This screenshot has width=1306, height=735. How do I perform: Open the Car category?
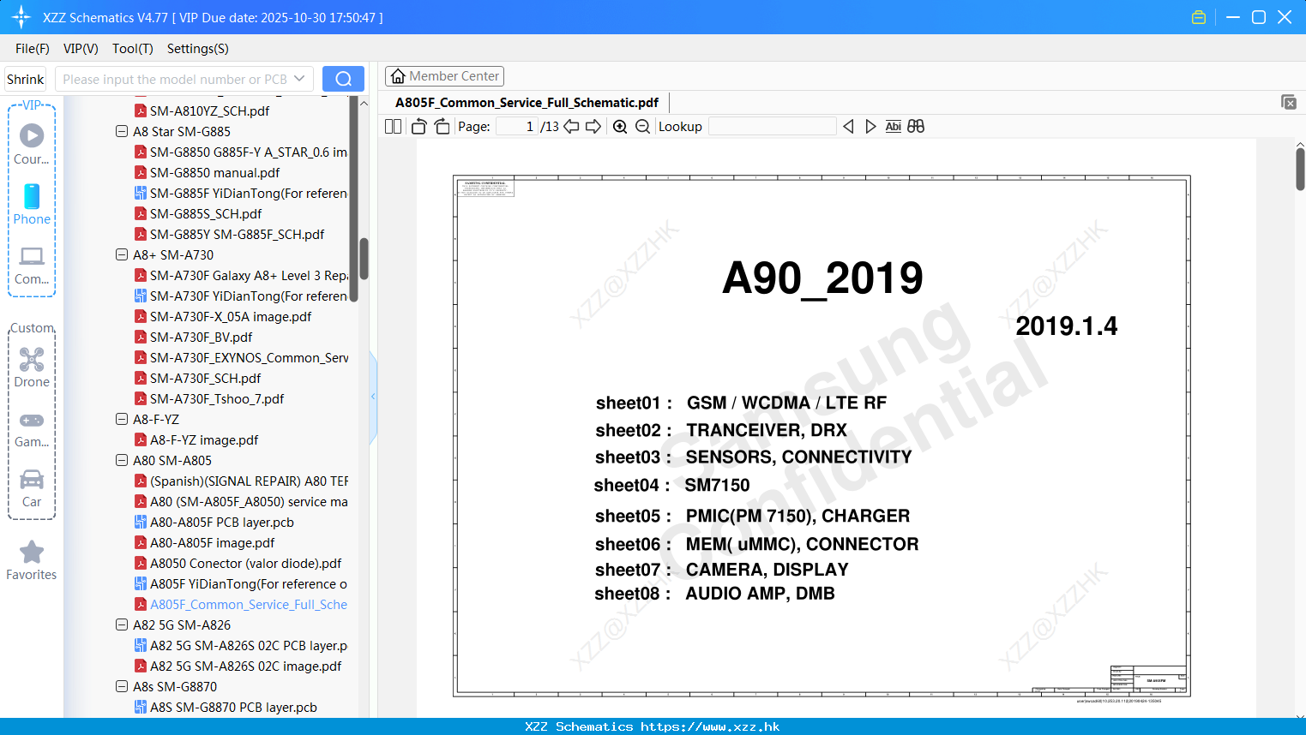coord(32,488)
